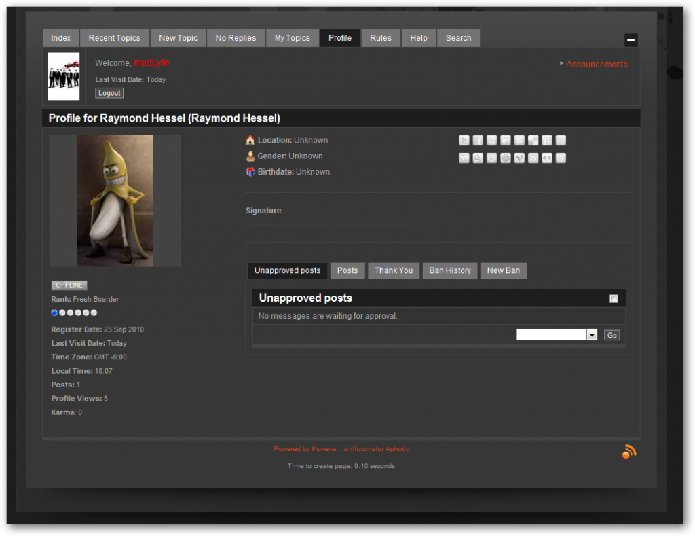Tick the Unapproved posts select-all checkbox
This screenshot has height=536, width=695.
click(614, 298)
